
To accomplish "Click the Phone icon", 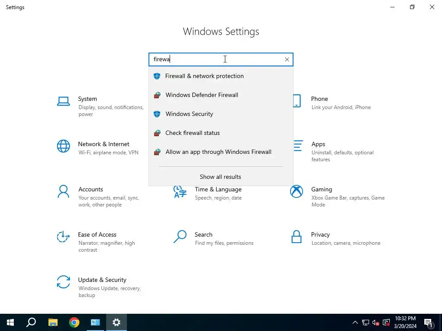I will (297, 101).
